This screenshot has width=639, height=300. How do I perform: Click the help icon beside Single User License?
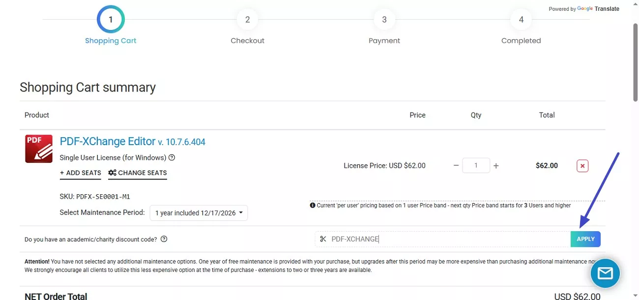171,157
